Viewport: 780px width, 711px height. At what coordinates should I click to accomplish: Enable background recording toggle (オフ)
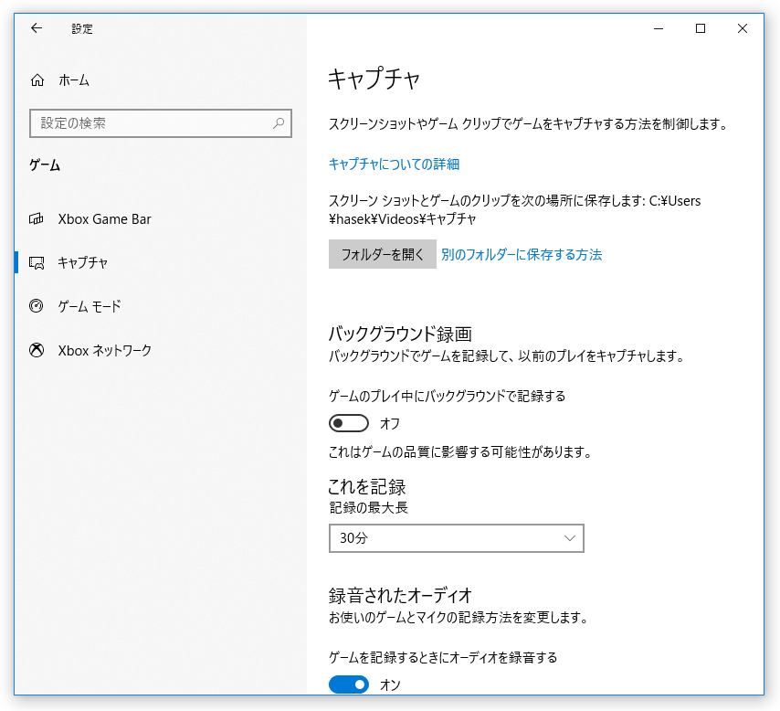pyautogui.click(x=349, y=424)
